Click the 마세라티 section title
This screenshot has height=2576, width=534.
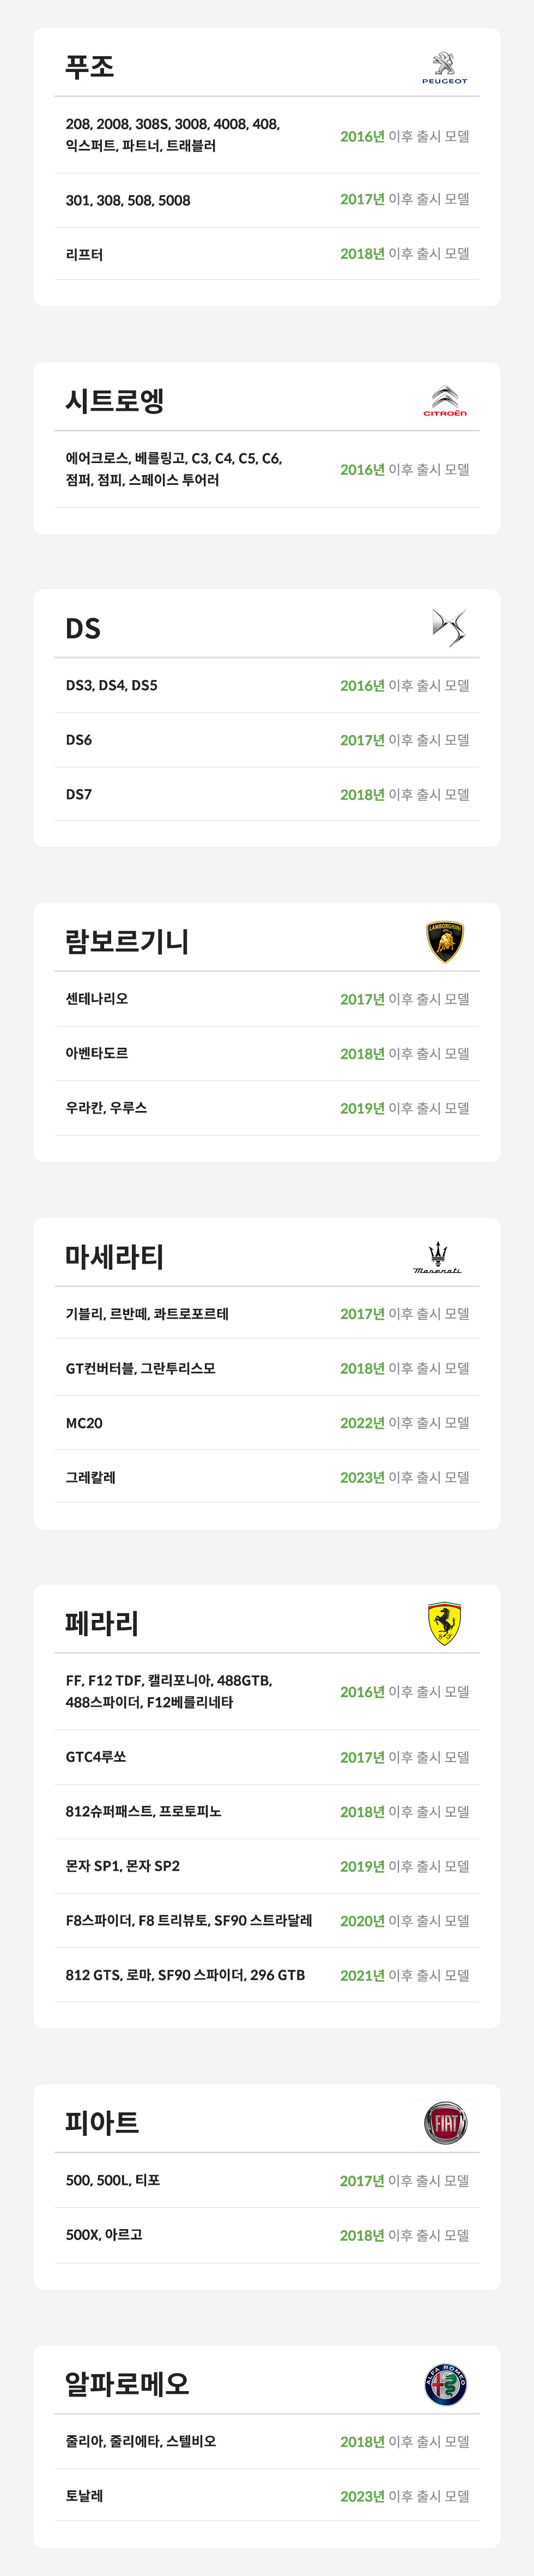[x=115, y=1257]
